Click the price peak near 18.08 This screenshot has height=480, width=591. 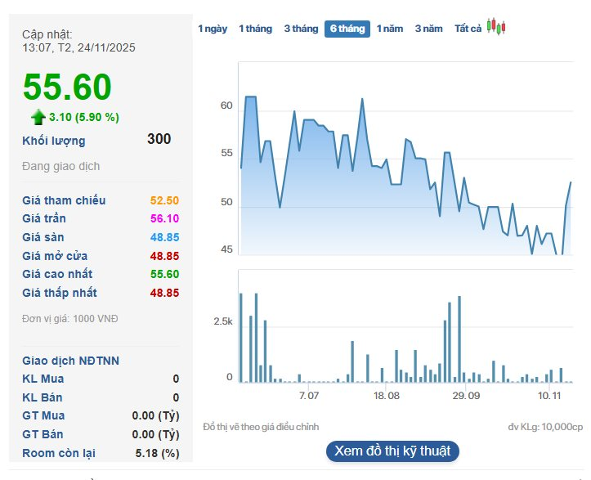(x=361, y=99)
